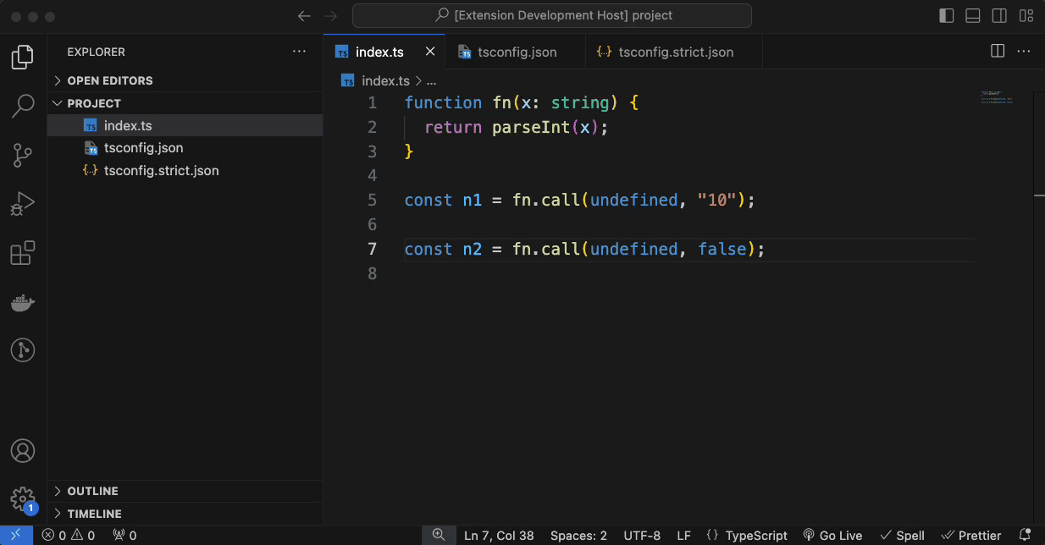Go back using navigation arrow

(x=305, y=16)
